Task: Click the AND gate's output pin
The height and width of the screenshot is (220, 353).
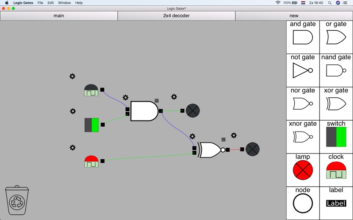Action: coord(161,111)
